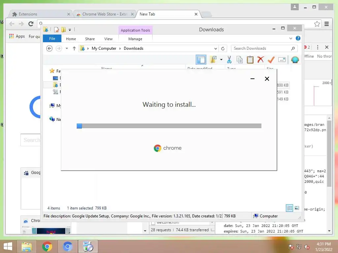Open the dropdown arrow beside folder options icon

click(x=221, y=60)
